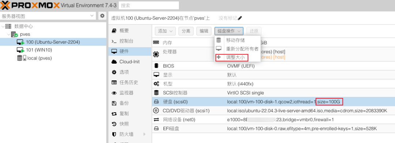
Task: Click the datacenter server icon
Action: point(8,26)
